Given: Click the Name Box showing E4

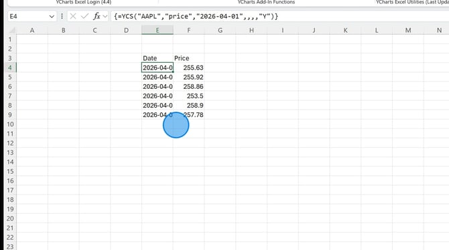Looking at the screenshot, I should point(27,16).
